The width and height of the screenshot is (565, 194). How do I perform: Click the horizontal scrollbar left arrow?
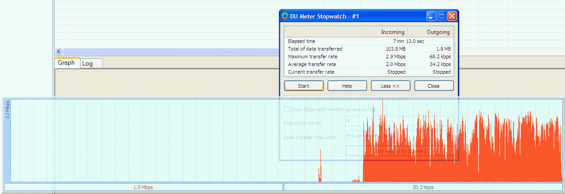[58, 52]
